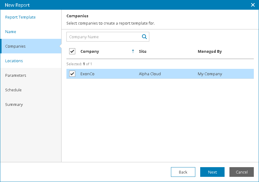Sort by the Site column header

(x=143, y=52)
